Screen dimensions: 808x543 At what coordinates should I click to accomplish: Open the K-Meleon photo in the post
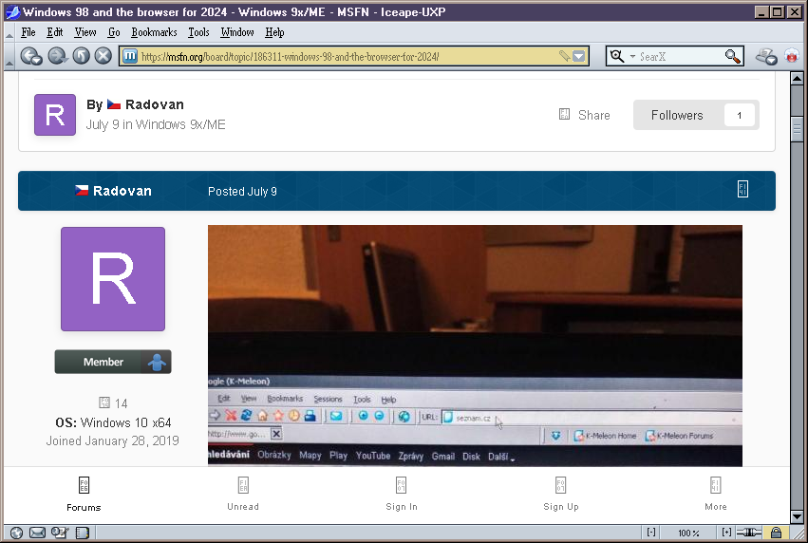pos(475,346)
